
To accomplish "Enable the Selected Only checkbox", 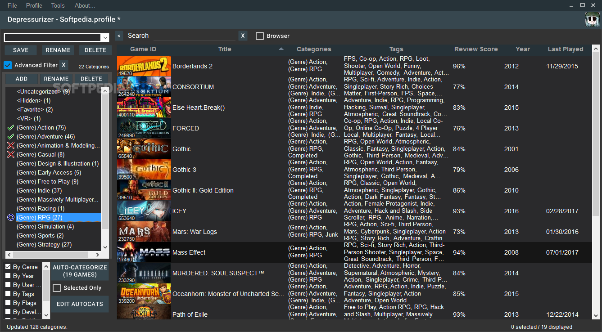I will click(x=57, y=288).
